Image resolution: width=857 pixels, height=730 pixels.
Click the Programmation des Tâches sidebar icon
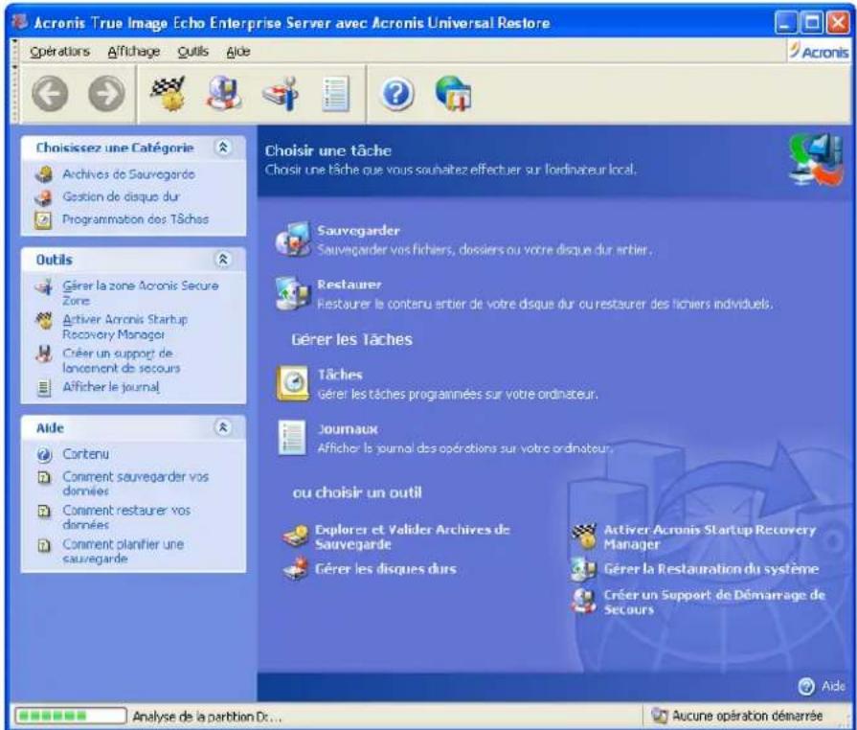tap(44, 219)
